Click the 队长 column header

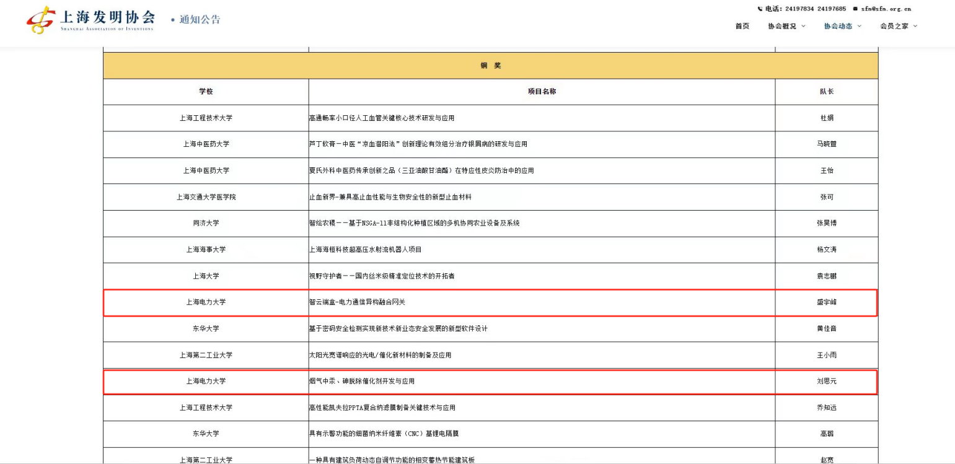[x=827, y=92]
